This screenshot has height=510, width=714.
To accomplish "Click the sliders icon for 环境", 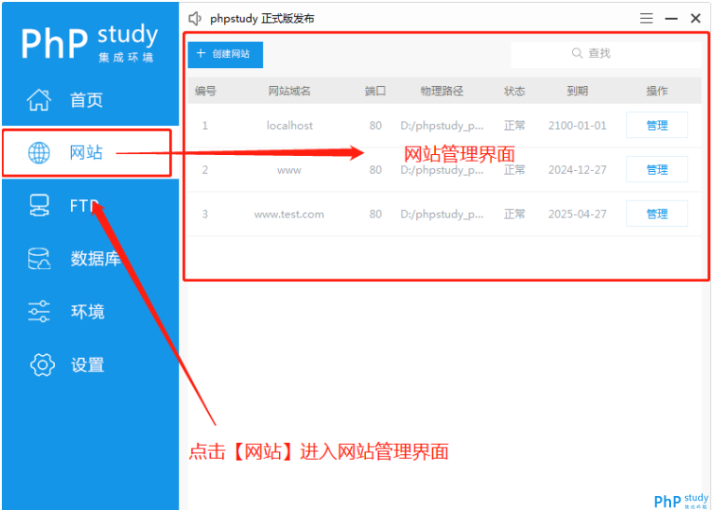I will click(x=39, y=311).
